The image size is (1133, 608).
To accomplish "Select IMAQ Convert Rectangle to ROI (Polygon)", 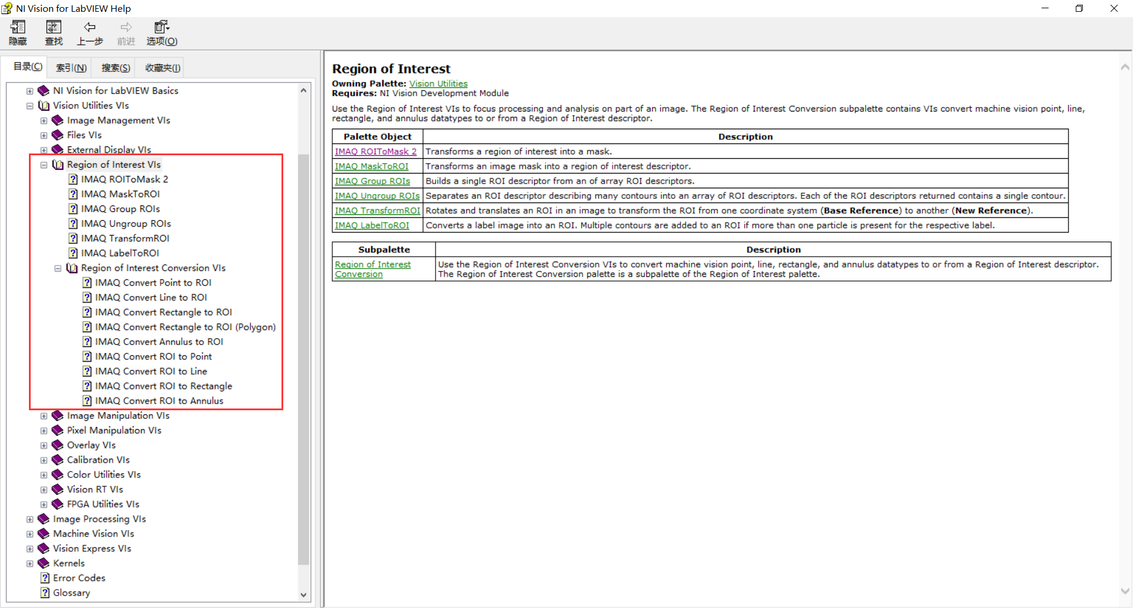I will click(185, 326).
